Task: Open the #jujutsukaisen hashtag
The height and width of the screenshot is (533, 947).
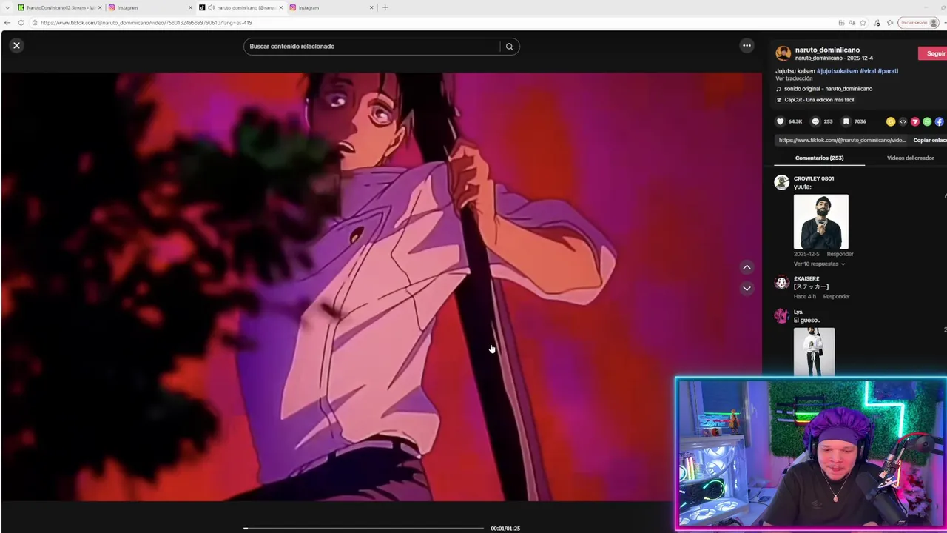Action: (838, 71)
